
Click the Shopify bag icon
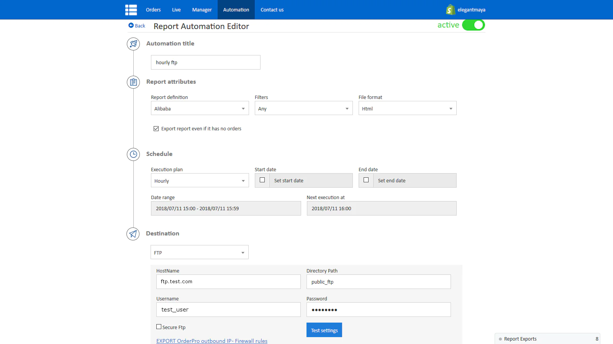(x=451, y=10)
